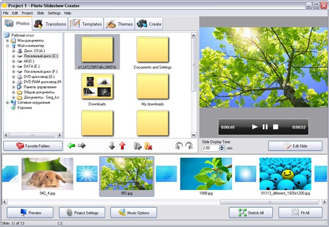Open the Project menu

[x=27, y=13]
